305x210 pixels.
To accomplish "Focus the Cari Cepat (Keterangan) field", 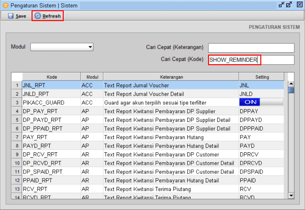I will pyautogui.click(x=251, y=48).
